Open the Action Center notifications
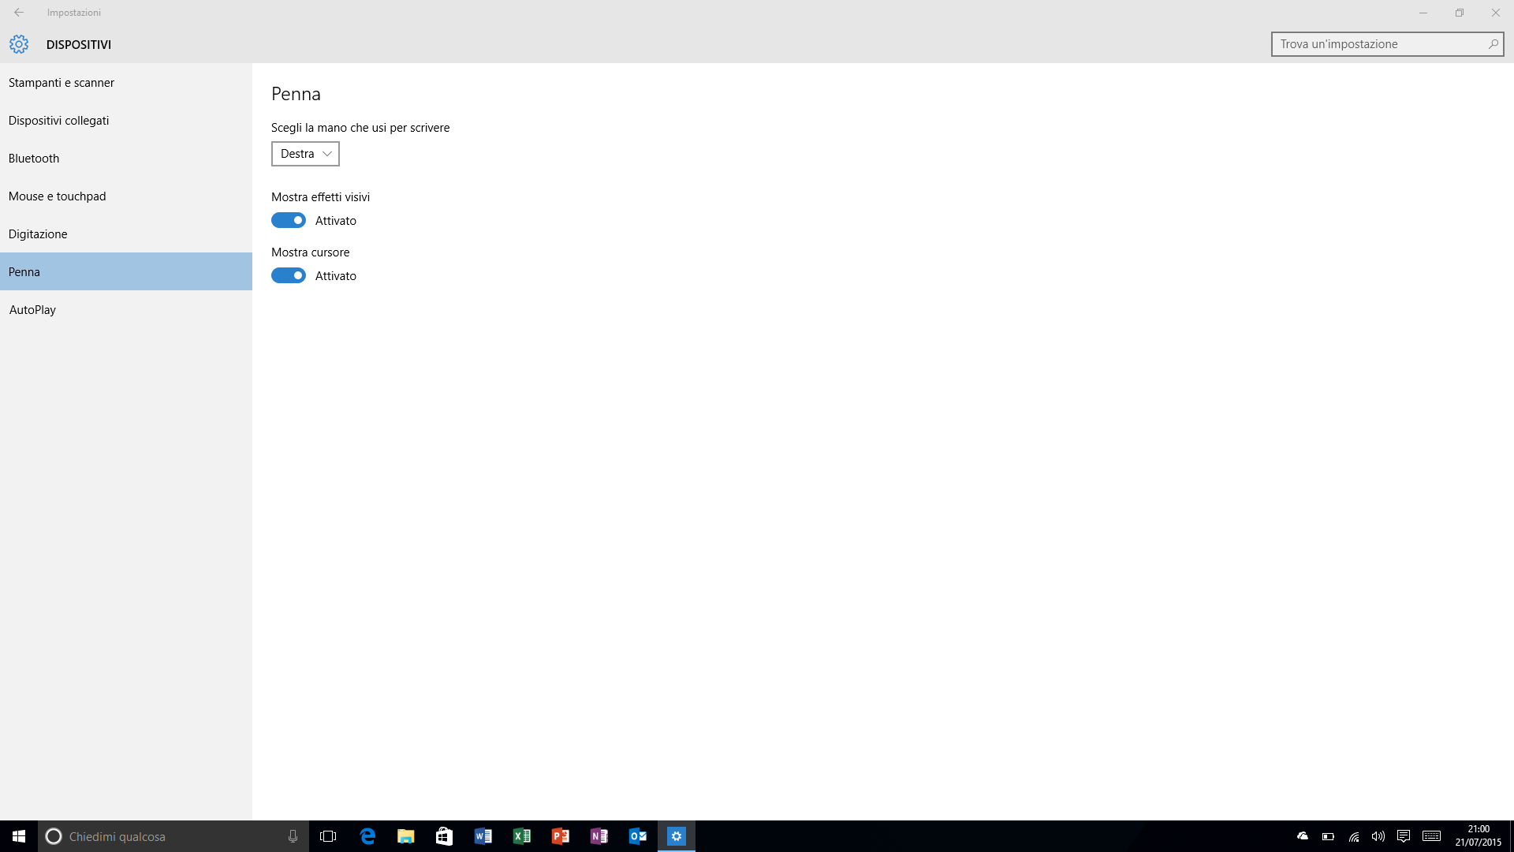 click(x=1404, y=836)
